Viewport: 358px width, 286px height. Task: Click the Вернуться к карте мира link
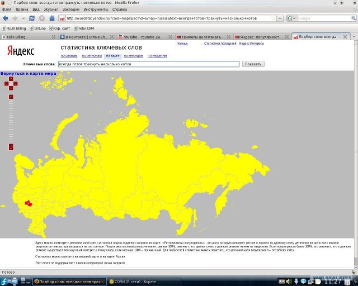(29, 73)
